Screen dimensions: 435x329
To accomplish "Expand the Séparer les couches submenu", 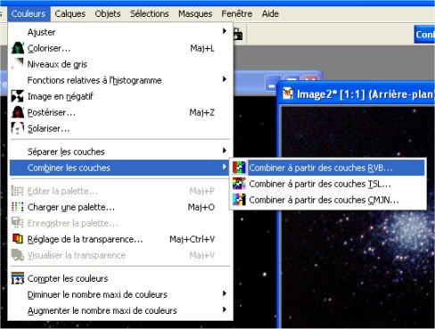I will coord(225,151).
